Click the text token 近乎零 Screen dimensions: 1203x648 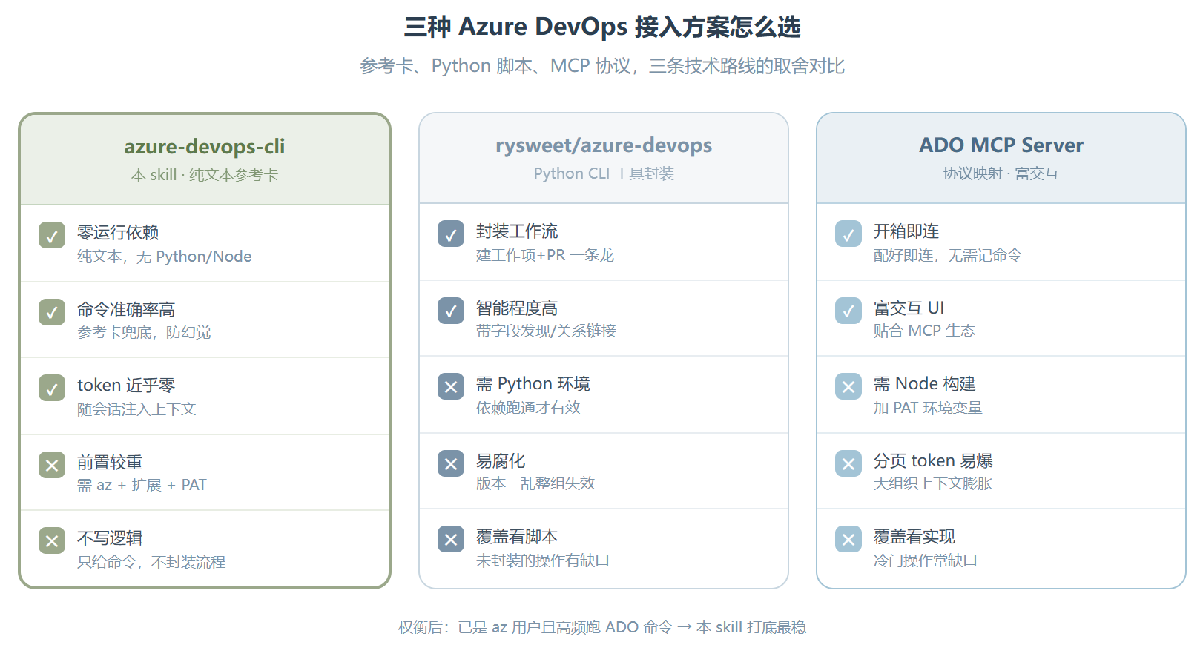[x=126, y=386]
